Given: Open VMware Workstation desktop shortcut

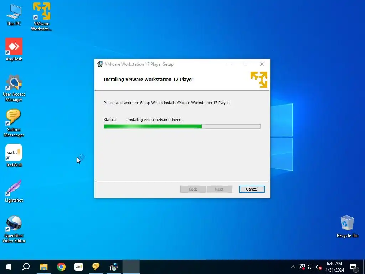Looking at the screenshot, I should (x=42, y=16).
